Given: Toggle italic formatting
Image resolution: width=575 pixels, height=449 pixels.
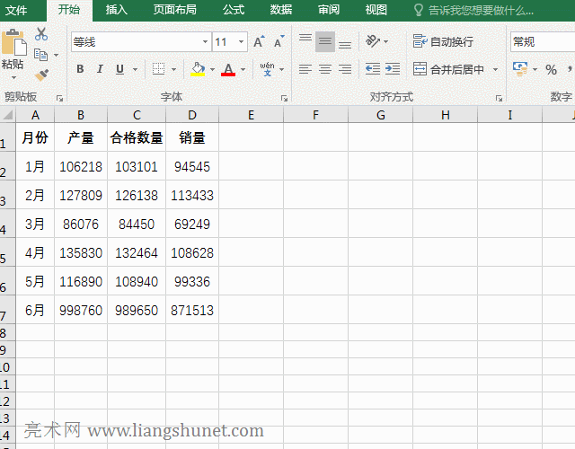Looking at the screenshot, I should click(x=100, y=69).
